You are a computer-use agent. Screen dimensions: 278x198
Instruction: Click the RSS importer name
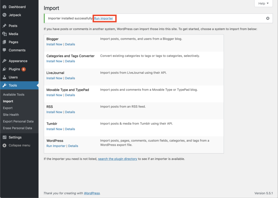50,107
